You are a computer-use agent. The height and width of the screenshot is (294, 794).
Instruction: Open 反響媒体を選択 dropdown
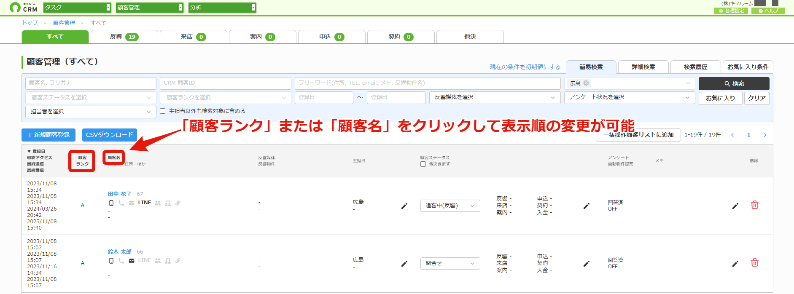[495, 97]
